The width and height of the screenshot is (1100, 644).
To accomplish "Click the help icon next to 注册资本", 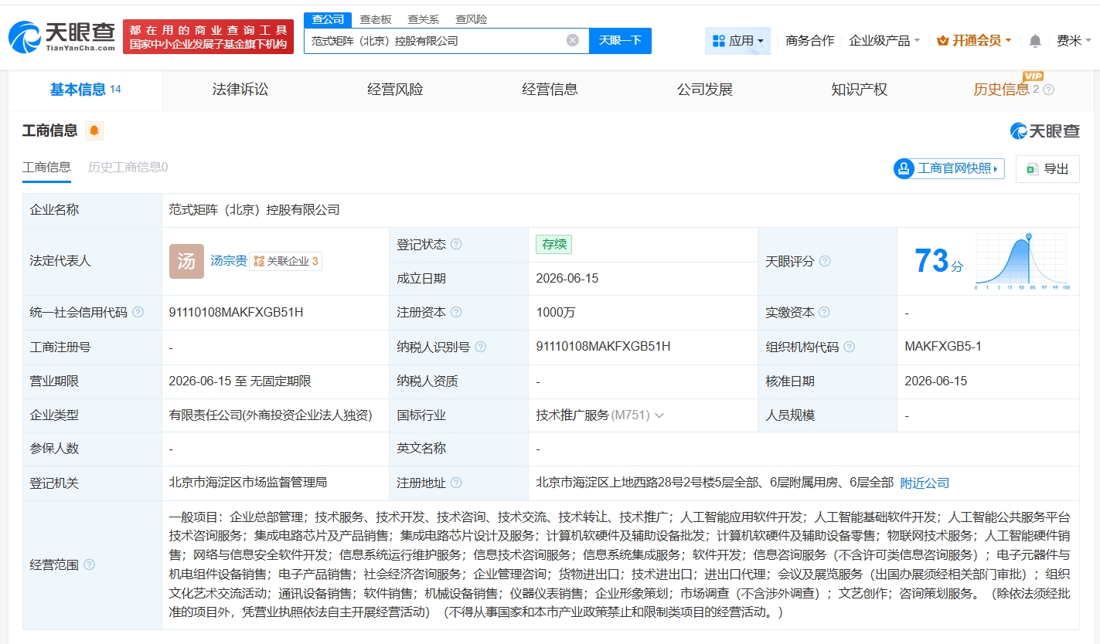I will coord(456,312).
